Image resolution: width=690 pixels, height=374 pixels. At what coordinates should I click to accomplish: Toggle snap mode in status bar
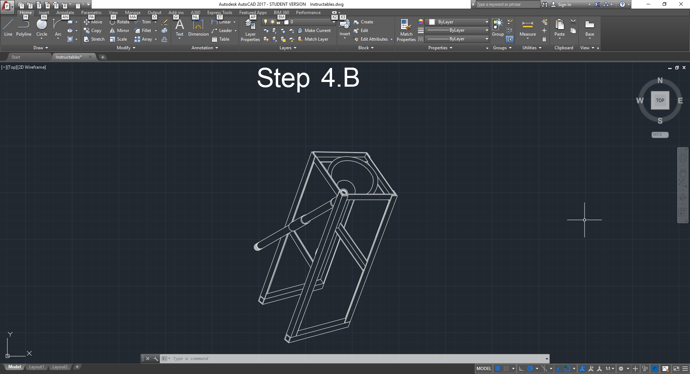506,369
